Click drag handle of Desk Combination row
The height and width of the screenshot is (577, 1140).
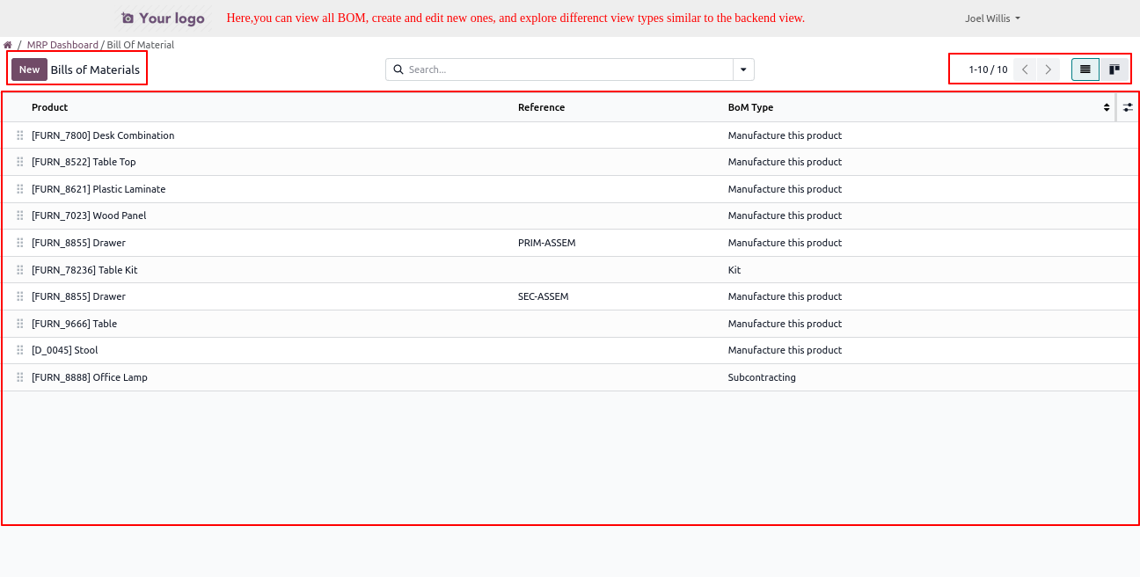click(20, 135)
